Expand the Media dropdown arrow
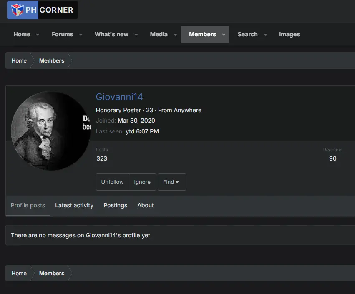355x294 pixels. pos(175,35)
